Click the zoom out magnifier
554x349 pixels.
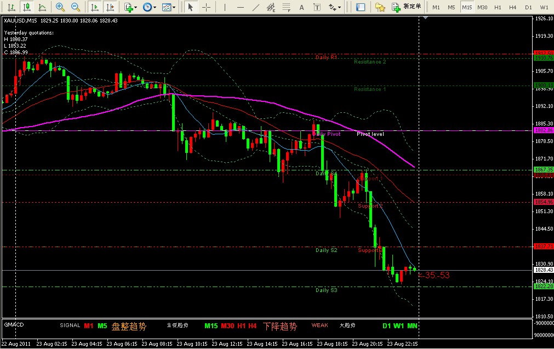pos(76,7)
